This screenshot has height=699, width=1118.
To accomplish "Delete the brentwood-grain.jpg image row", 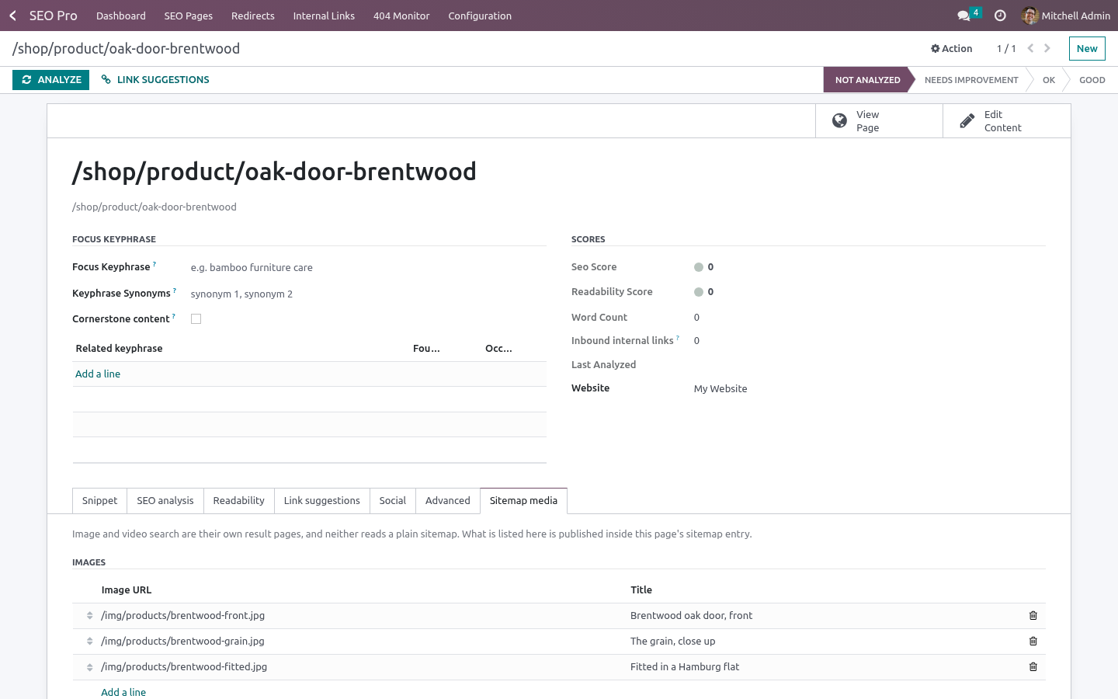I will click(x=1033, y=642).
